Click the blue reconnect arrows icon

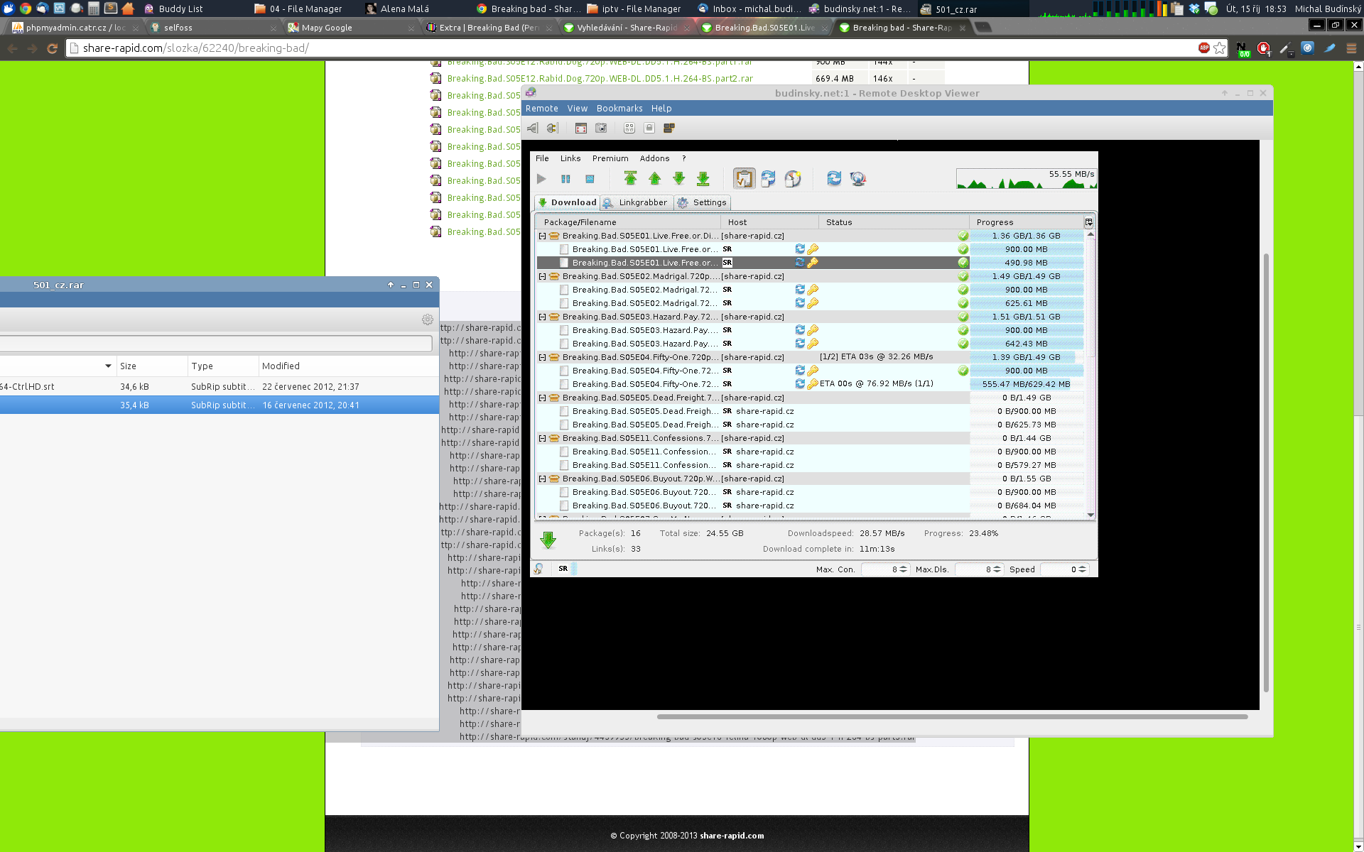(x=834, y=179)
